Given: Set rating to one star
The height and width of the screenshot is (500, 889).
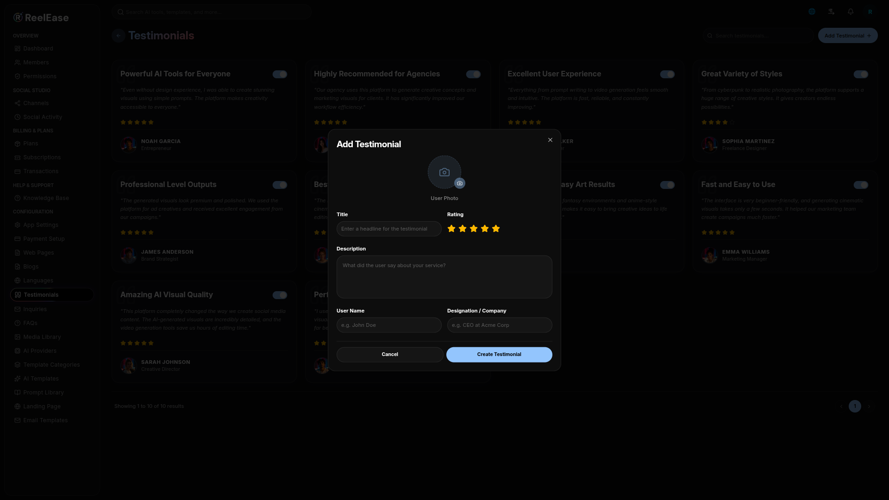Looking at the screenshot, I should [451, 229].
